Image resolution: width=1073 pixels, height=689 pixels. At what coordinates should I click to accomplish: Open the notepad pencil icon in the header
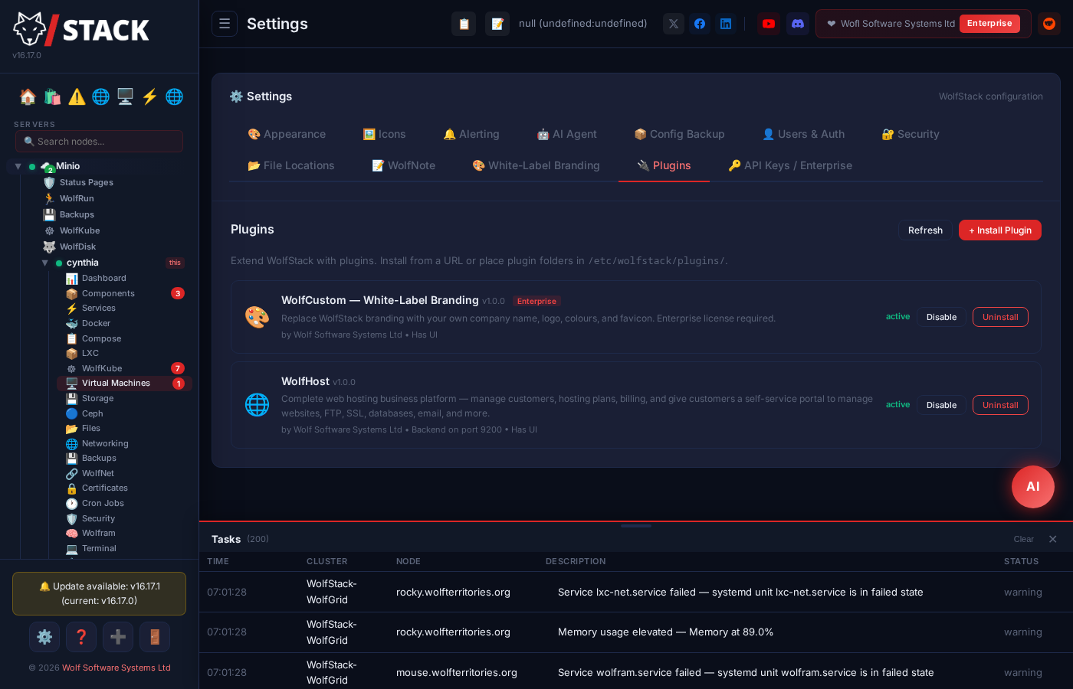[x=497, y=24]
